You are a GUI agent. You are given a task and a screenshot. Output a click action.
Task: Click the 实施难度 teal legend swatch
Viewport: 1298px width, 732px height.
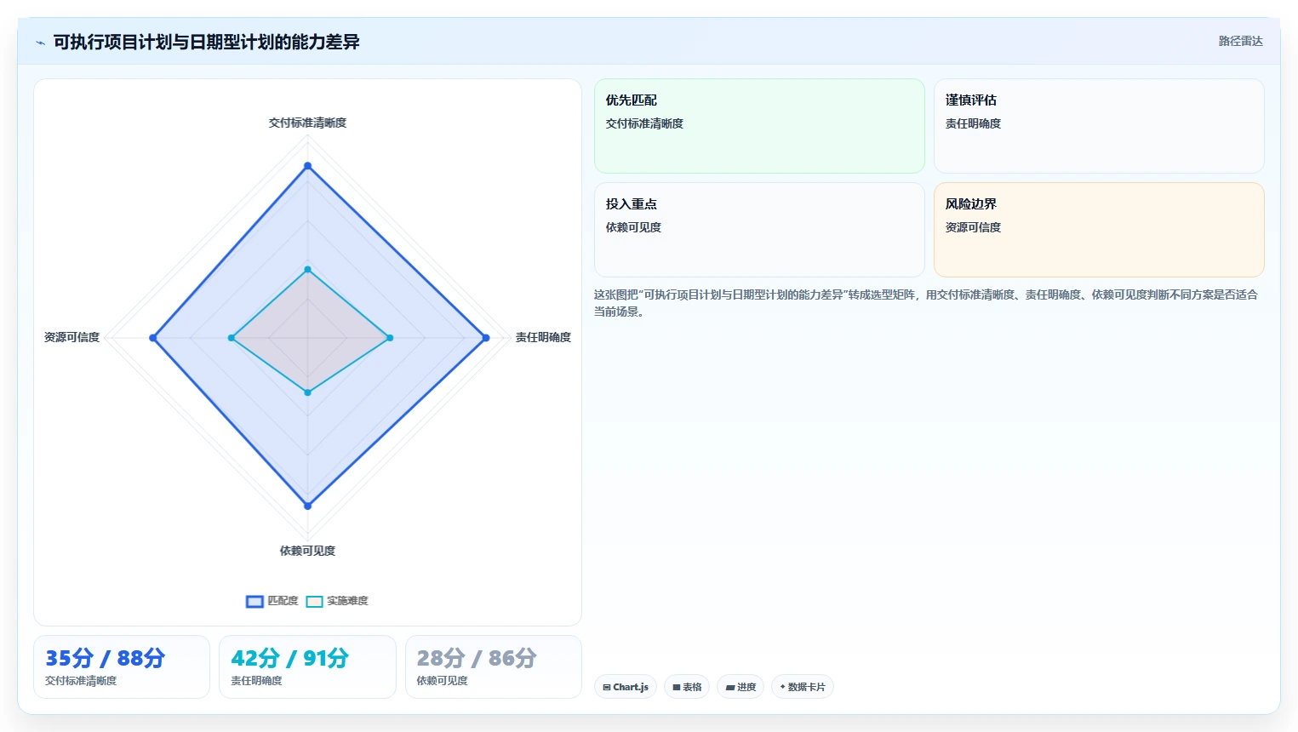click(314, 602)
